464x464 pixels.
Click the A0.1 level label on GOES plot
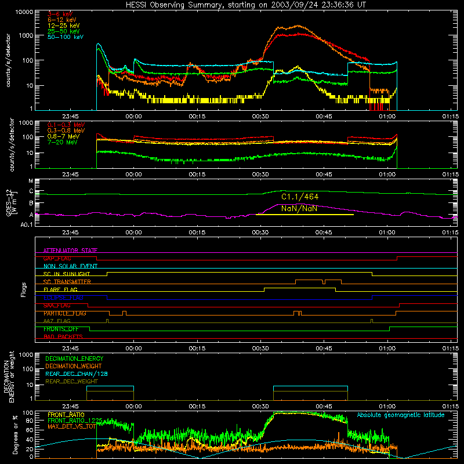(27, 224)
